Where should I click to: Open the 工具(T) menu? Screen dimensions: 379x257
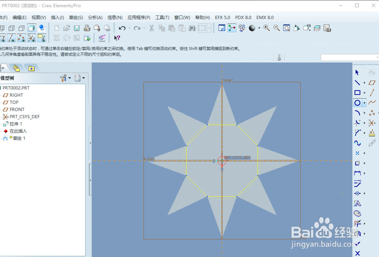click(162, 17)
